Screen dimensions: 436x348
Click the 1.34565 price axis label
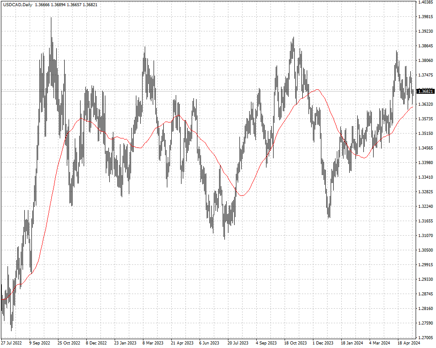(425, 148)
